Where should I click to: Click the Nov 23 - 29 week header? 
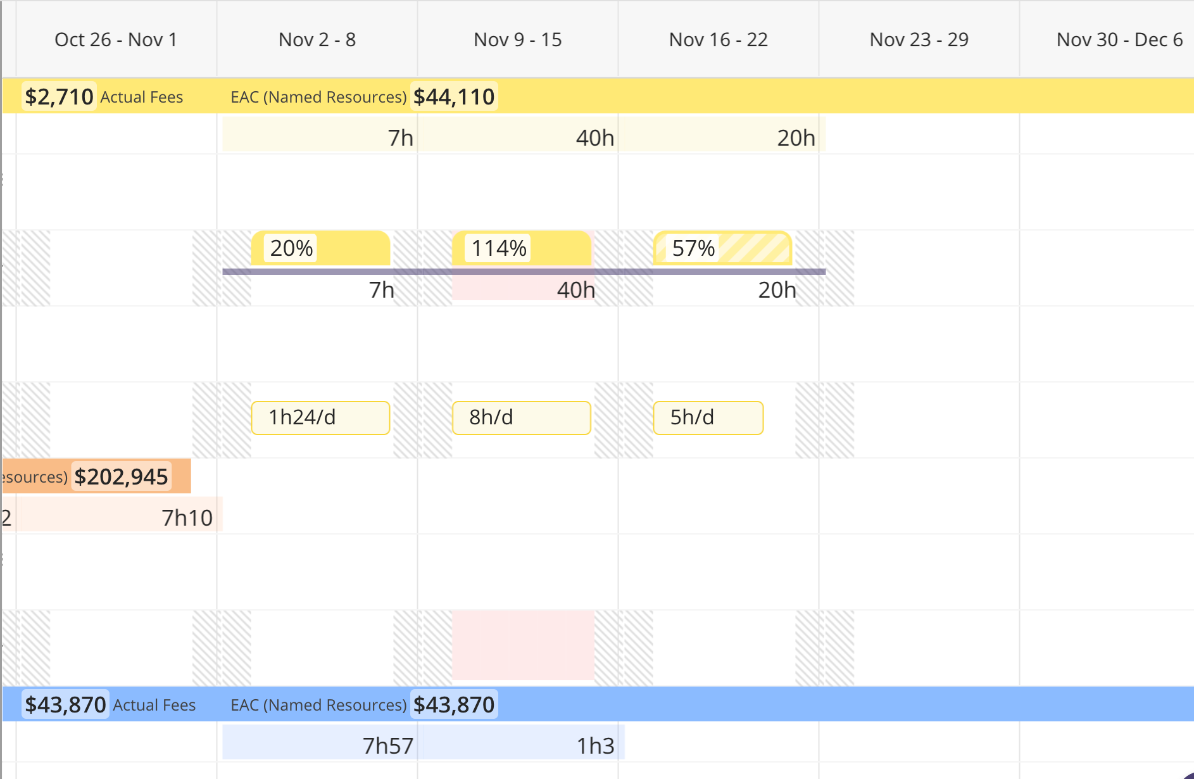tap(919, 40)
